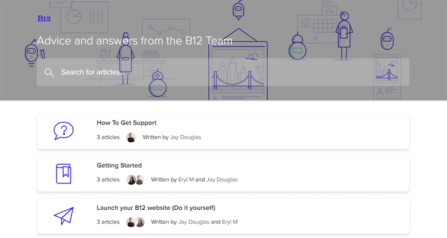Click Eryl M's avatar in Launch your B12 website
Viewport: 447px width, 238px height.
click(140, 222)
